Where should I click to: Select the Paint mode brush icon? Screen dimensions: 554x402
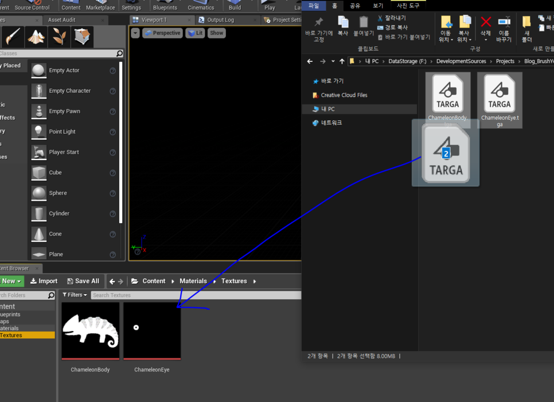pos(13,37)
